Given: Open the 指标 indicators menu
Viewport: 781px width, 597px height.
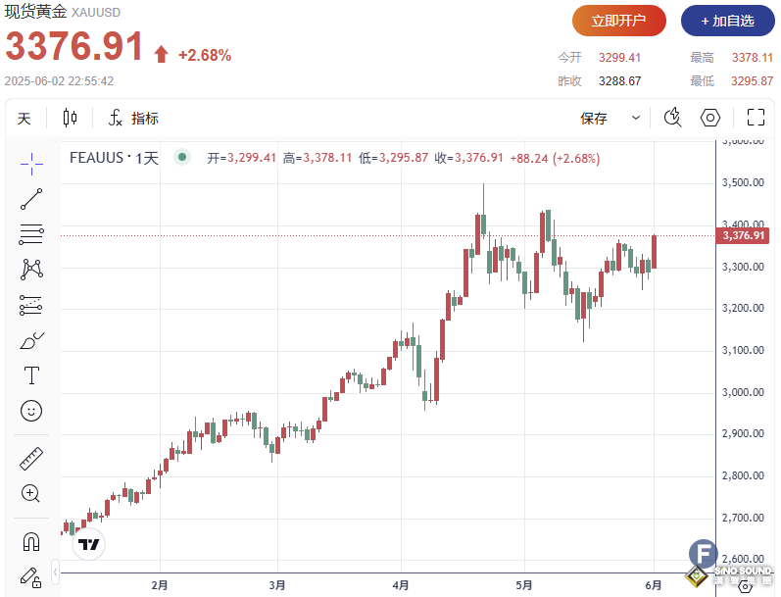Looking at the screenshot, I should click(133, 119).
